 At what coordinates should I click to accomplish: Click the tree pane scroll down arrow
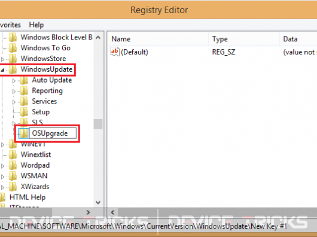click(98, 202)
